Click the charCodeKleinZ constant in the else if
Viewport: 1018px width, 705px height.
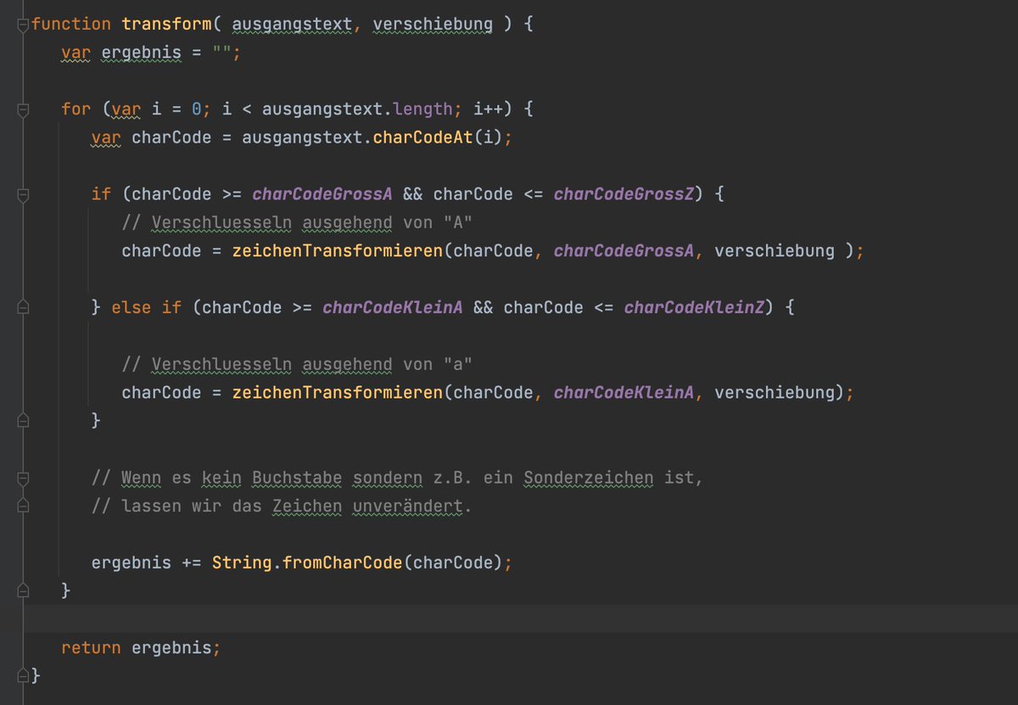694,307
